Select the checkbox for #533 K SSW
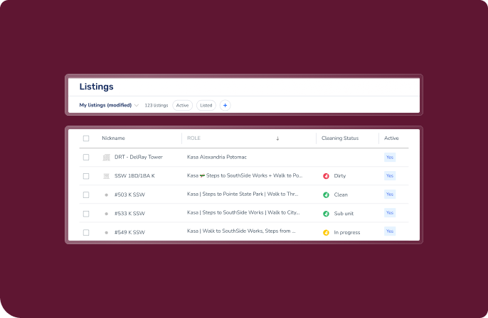The image size is (488, 318). pyautogui.click(x=86, y=213)
